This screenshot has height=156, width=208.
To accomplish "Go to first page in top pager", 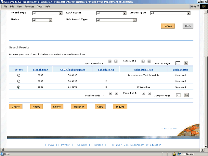I will [110, 61].
